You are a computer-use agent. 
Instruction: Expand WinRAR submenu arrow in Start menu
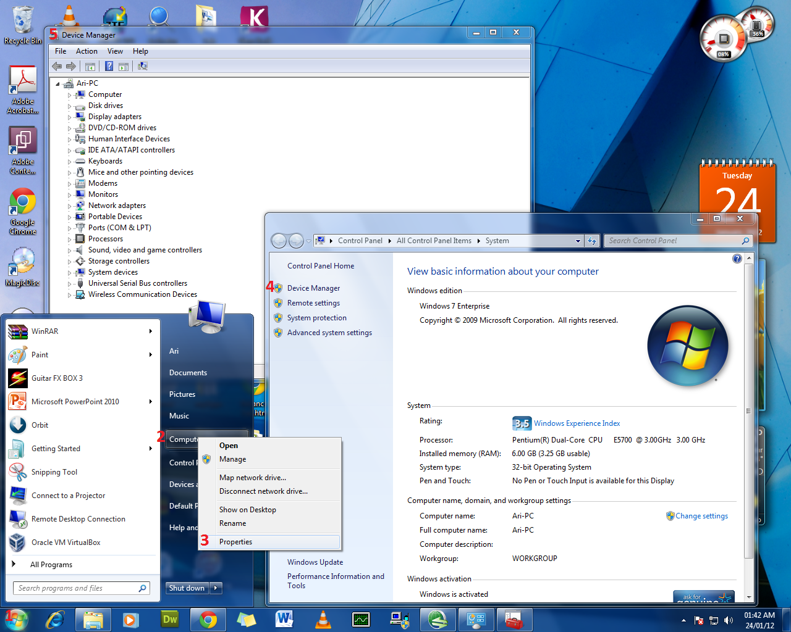150,331
